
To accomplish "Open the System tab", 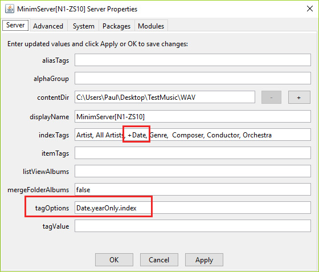I will pyautogui.click(x=83, y=26).
